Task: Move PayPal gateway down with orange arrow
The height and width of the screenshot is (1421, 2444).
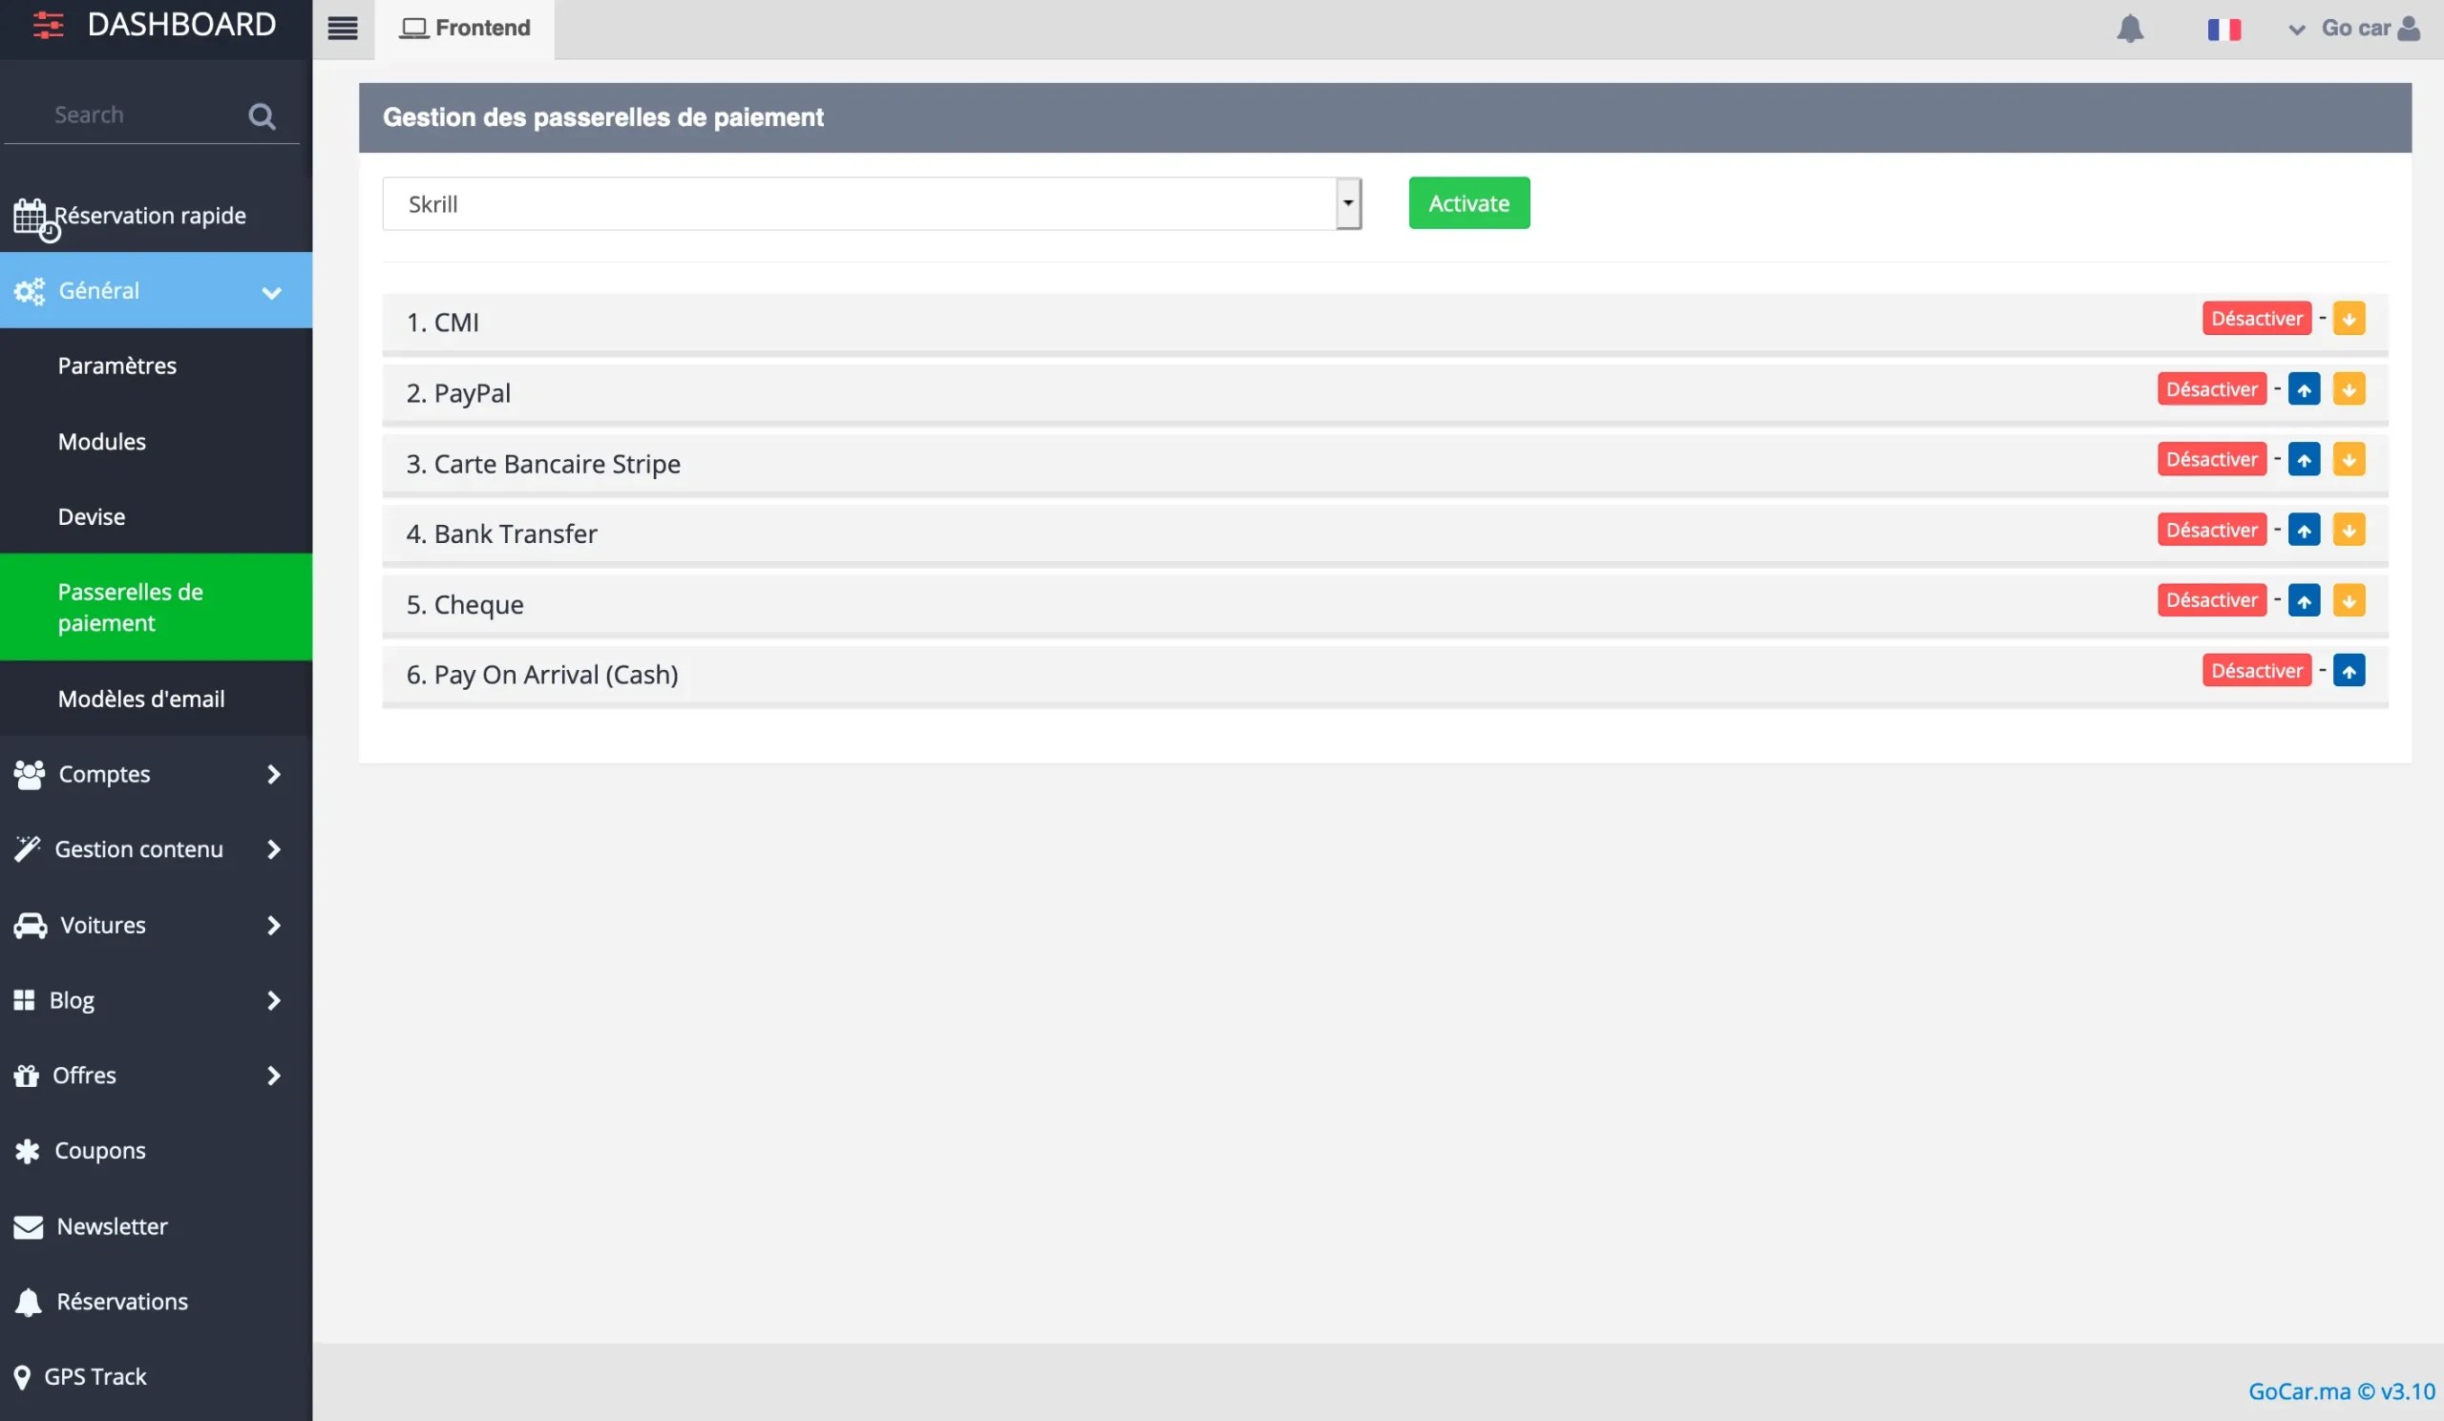Action: (2349, 389)
